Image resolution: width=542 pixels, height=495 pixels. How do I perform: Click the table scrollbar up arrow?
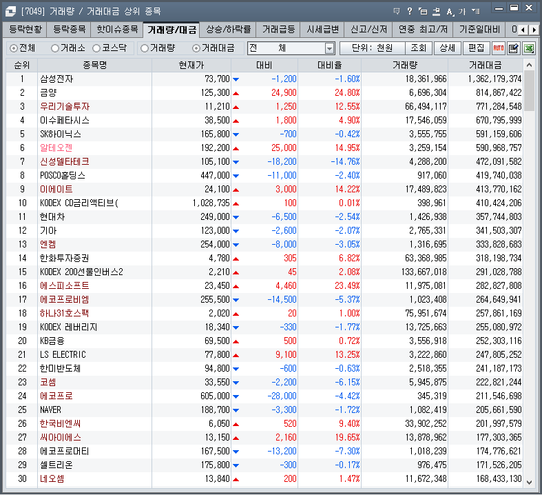click(x=529, y=65)
